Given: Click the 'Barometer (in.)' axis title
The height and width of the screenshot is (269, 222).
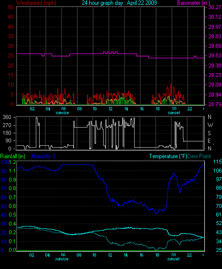Looking at the screenshot, I should coord(193,3).
